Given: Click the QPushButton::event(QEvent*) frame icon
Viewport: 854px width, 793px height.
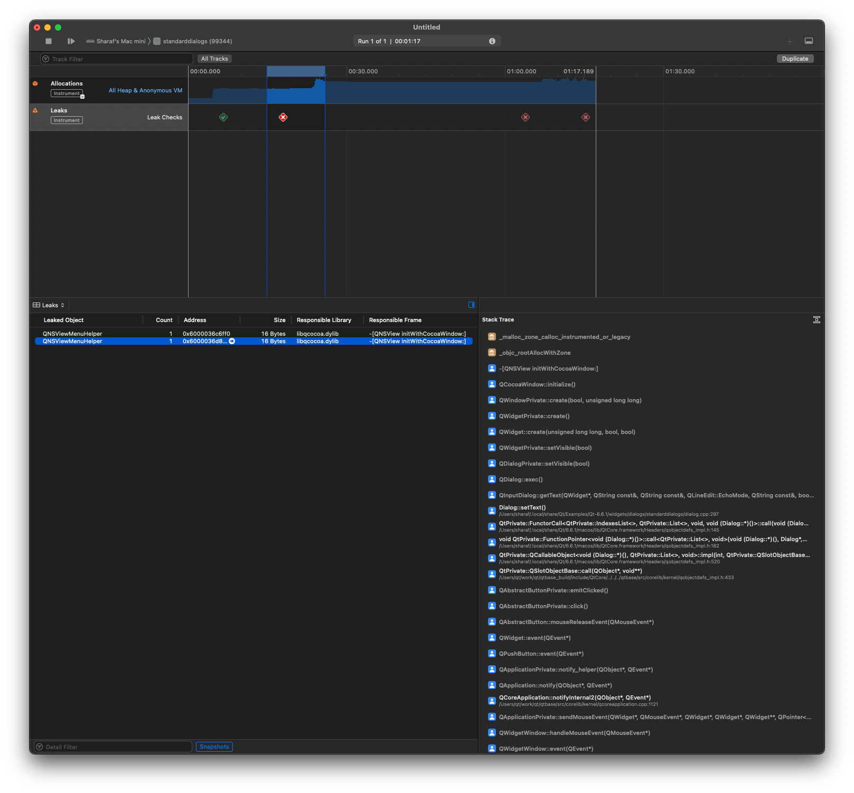Looking at the screenshot, I should click(492, 654).
